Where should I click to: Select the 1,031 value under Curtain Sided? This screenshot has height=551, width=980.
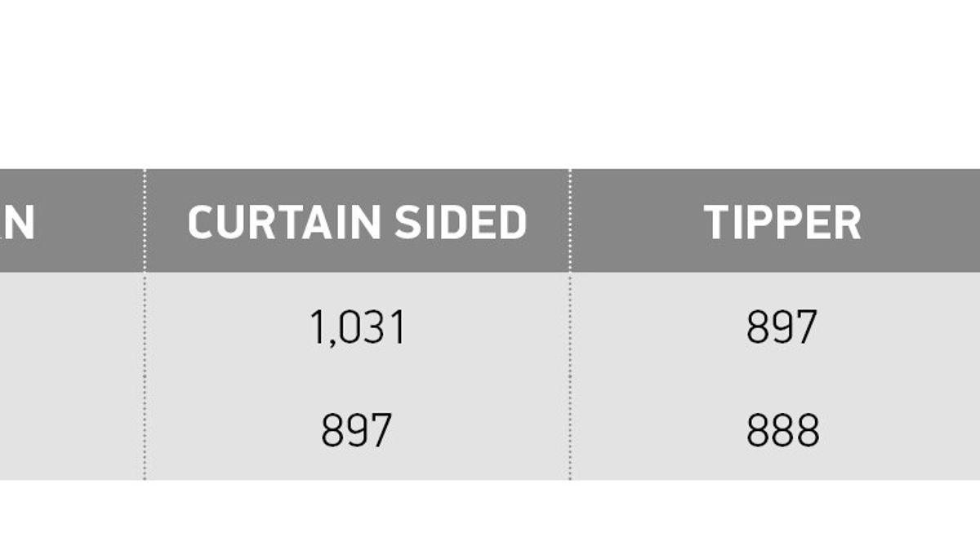click(357, 327)
